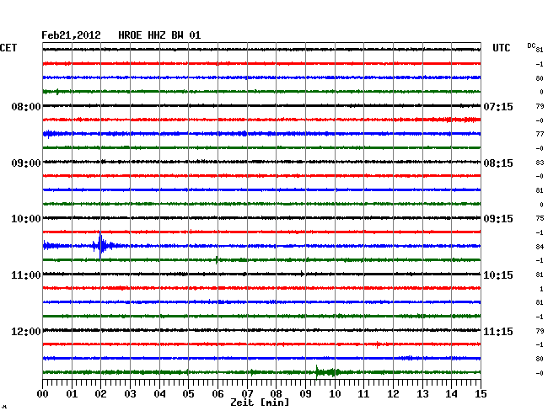The image size is (548, 416).
Task: Click the 09 minute axis label
Action: click(305, 394)
